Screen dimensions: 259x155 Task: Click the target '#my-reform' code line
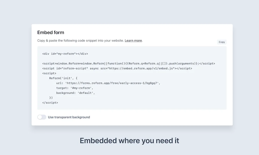pyautogui.click(x=75, y=88)
